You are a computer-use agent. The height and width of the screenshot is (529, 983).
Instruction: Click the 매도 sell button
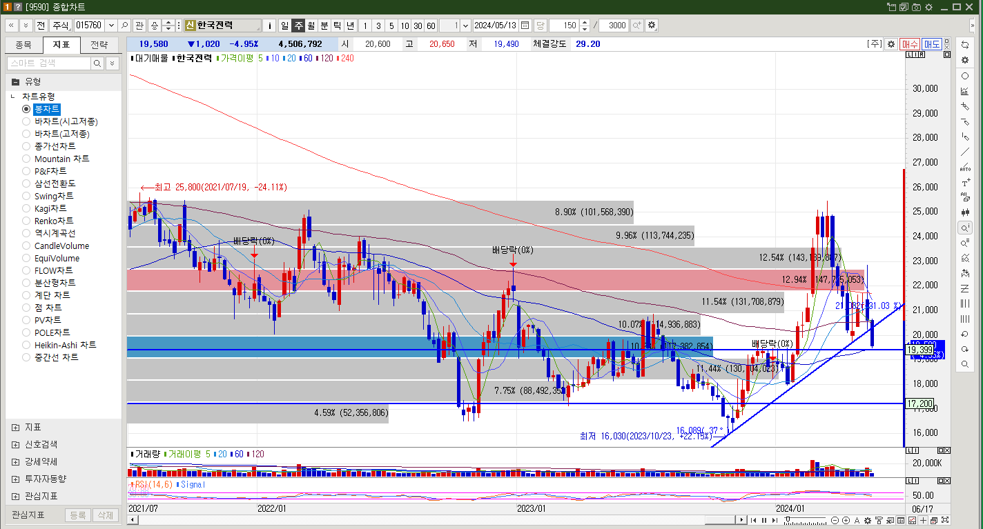(x=932, y=43)
